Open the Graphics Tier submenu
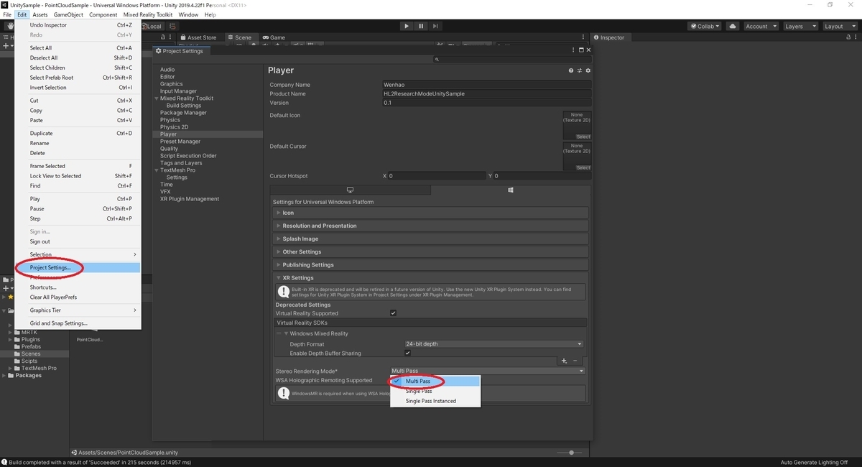This screenshot has height=467, width=862. (x=78, y=310)
